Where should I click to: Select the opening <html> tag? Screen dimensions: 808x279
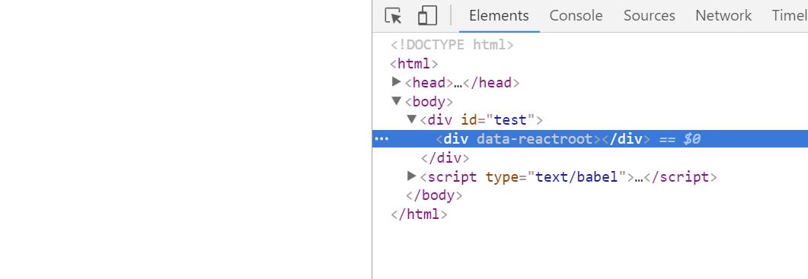(x=414, y=64)
